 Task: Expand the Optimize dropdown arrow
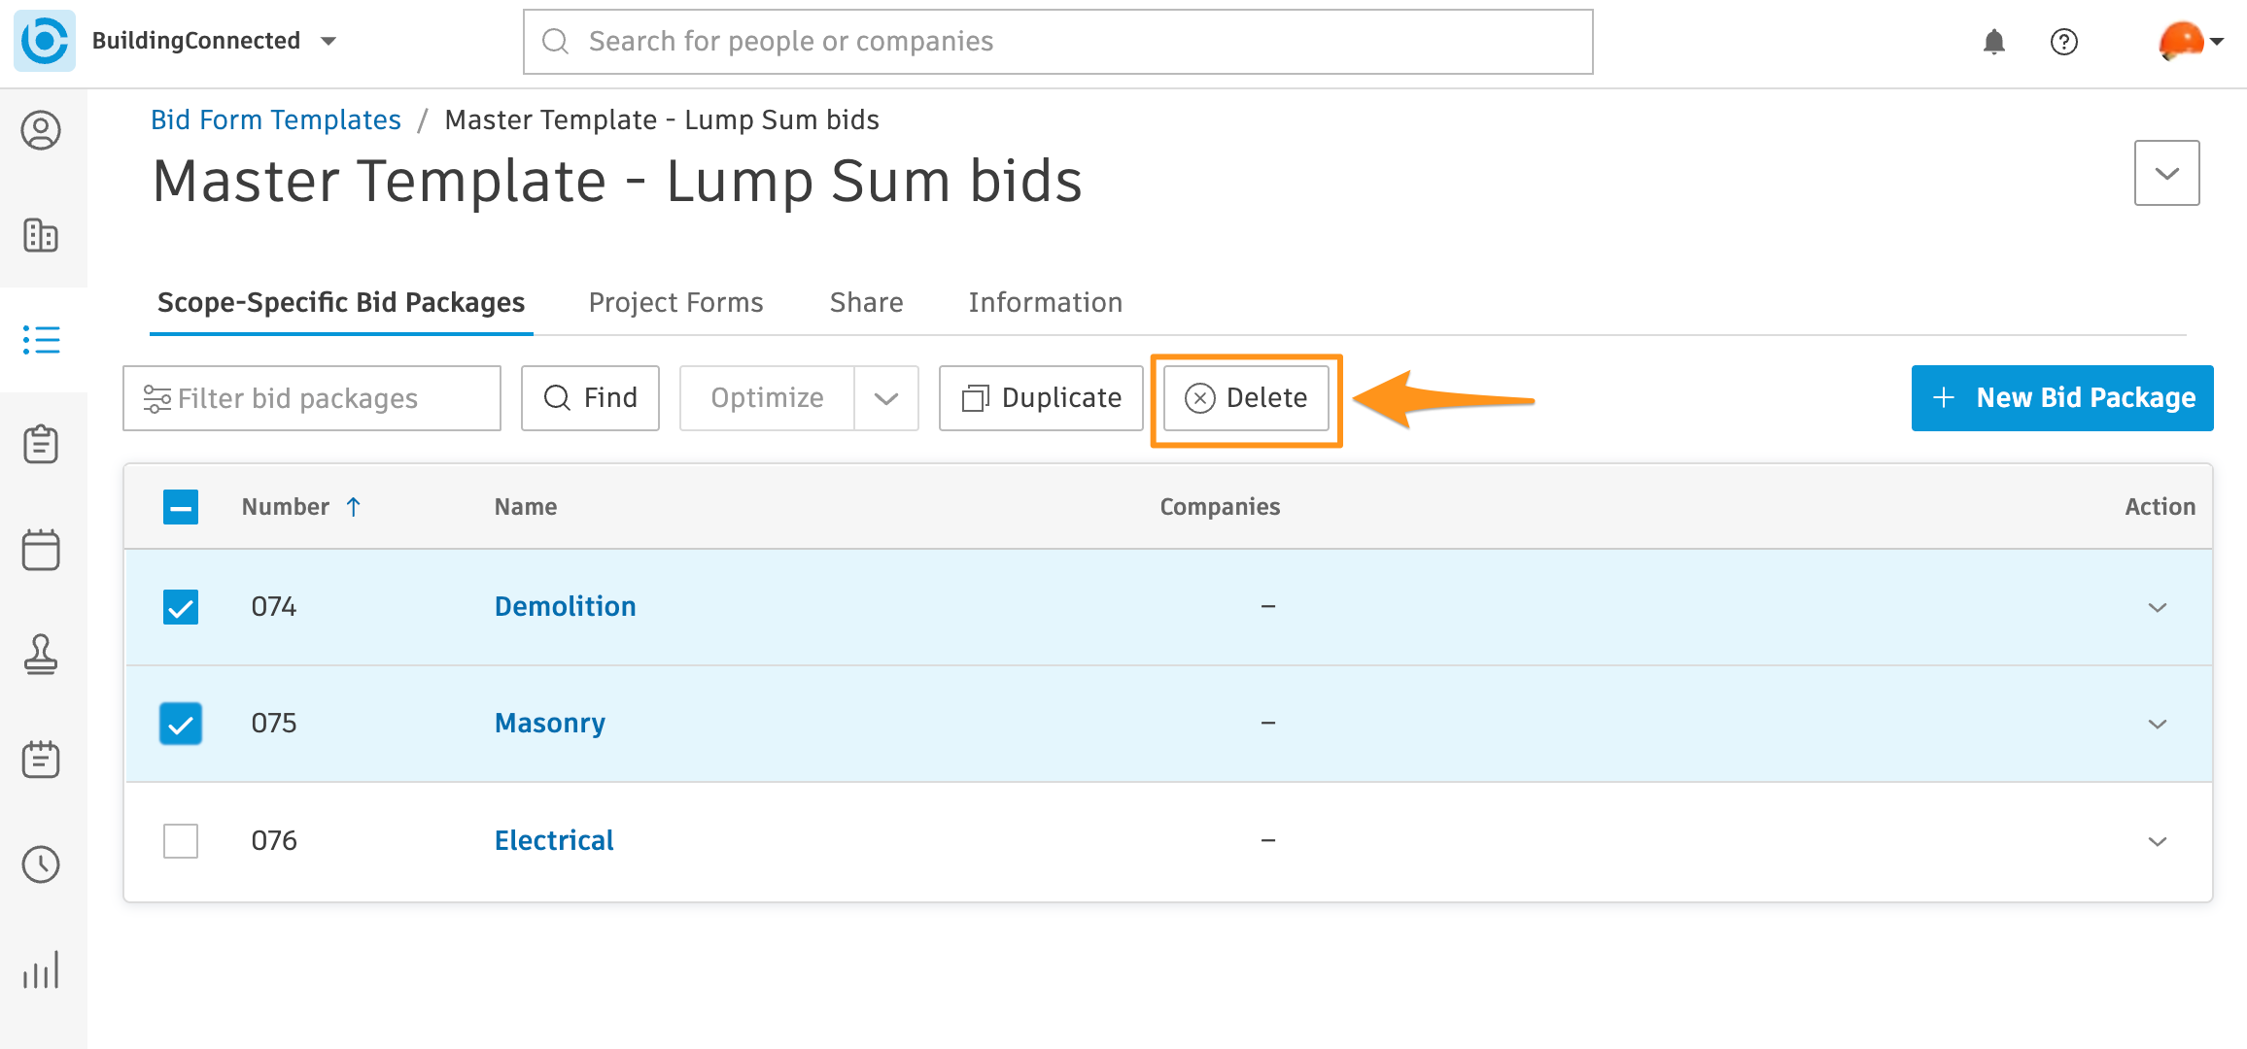(x=885, y=397)
